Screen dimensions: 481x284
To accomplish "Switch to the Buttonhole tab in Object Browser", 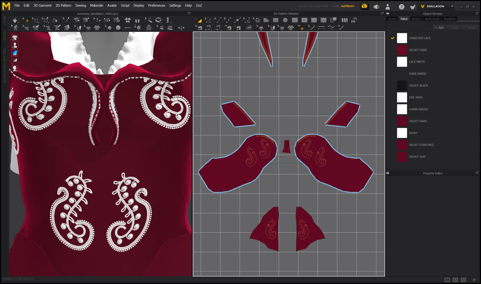I will 432,19.
